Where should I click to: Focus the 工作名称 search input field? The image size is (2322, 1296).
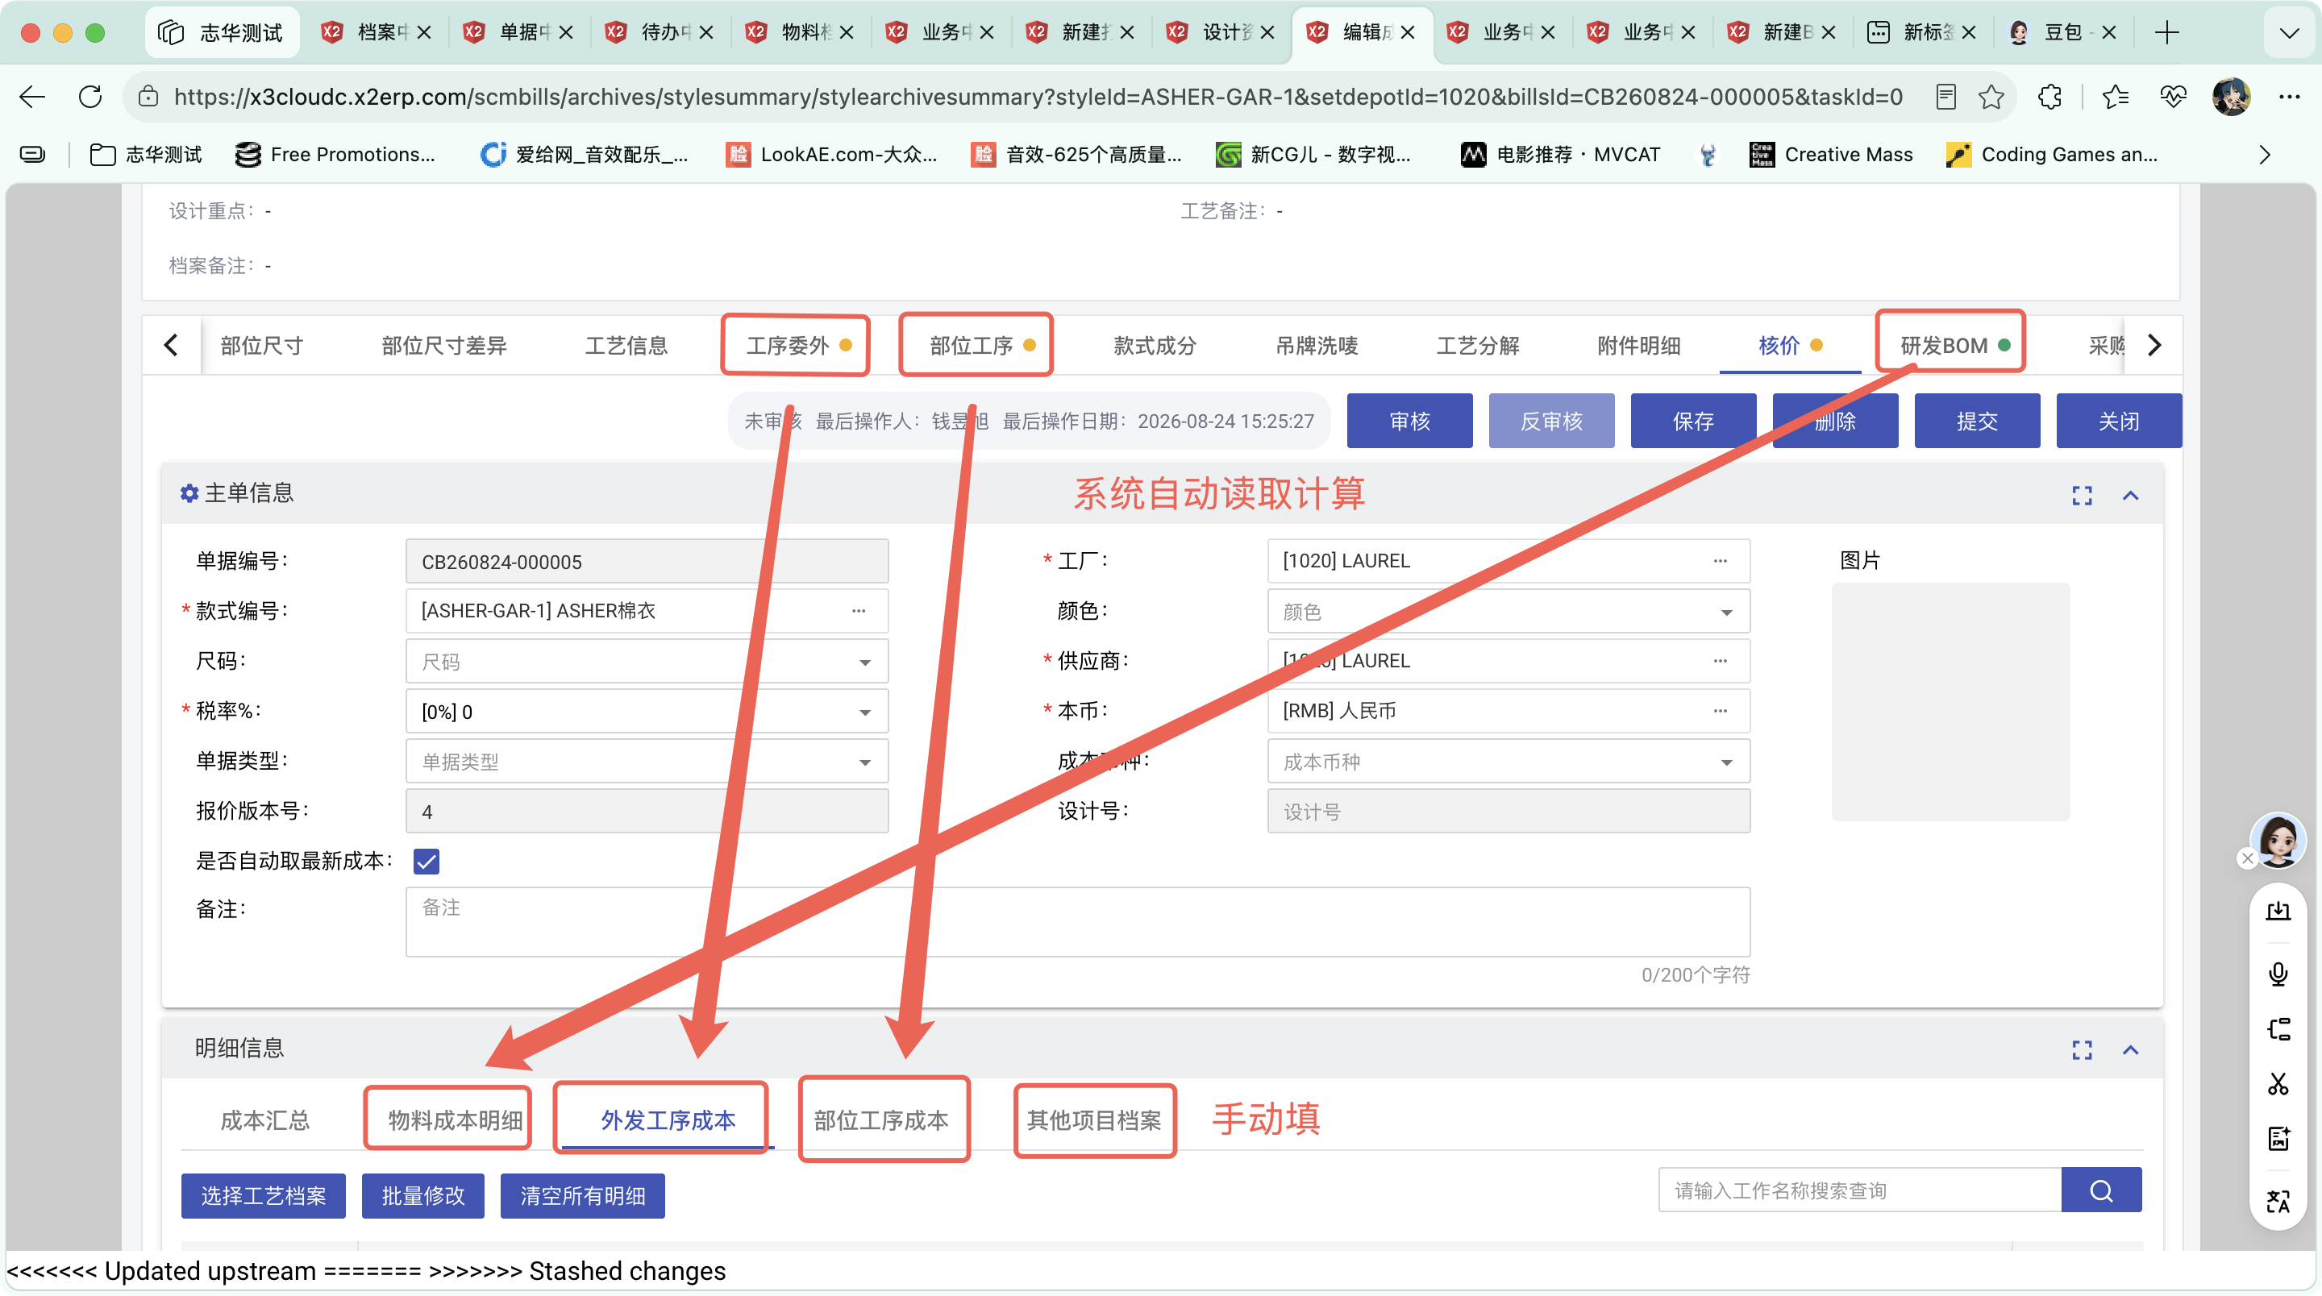pos(1859,1190)
